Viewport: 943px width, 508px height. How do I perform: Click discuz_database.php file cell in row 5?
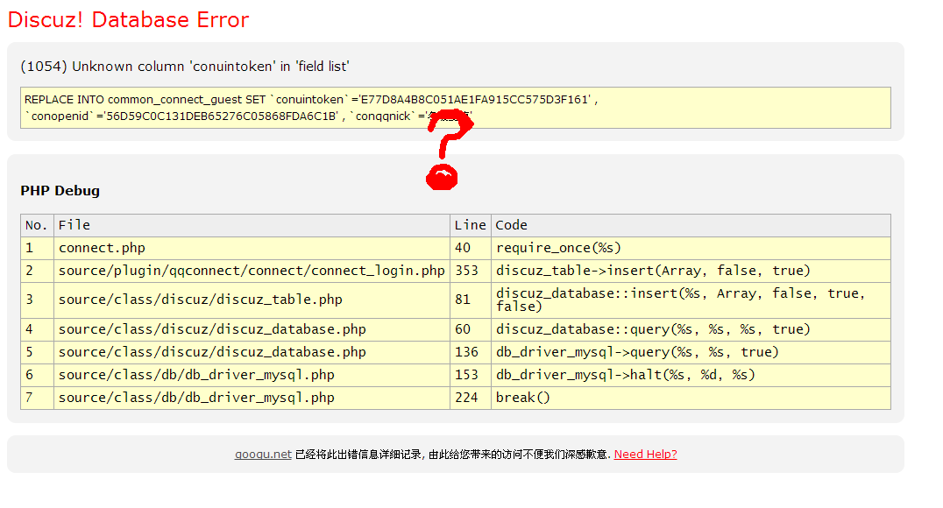(x=252, y=352)
